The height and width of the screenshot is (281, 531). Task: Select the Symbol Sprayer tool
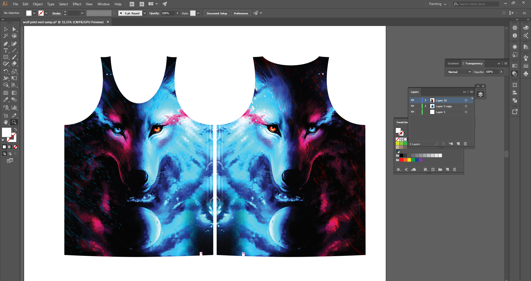[x=6, y=107]
